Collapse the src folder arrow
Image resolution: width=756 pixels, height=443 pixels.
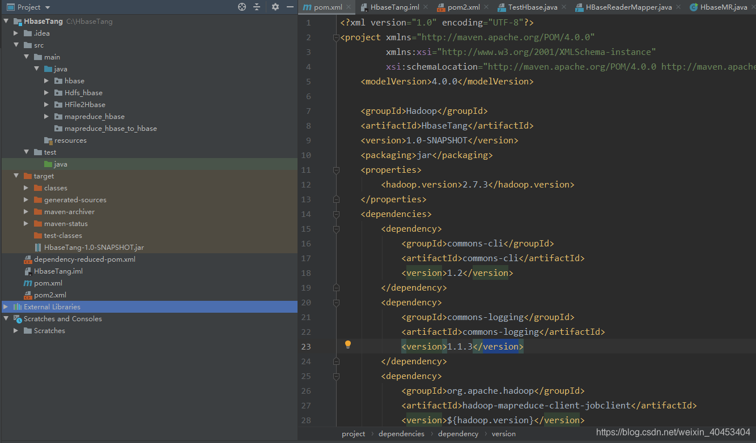16,45
